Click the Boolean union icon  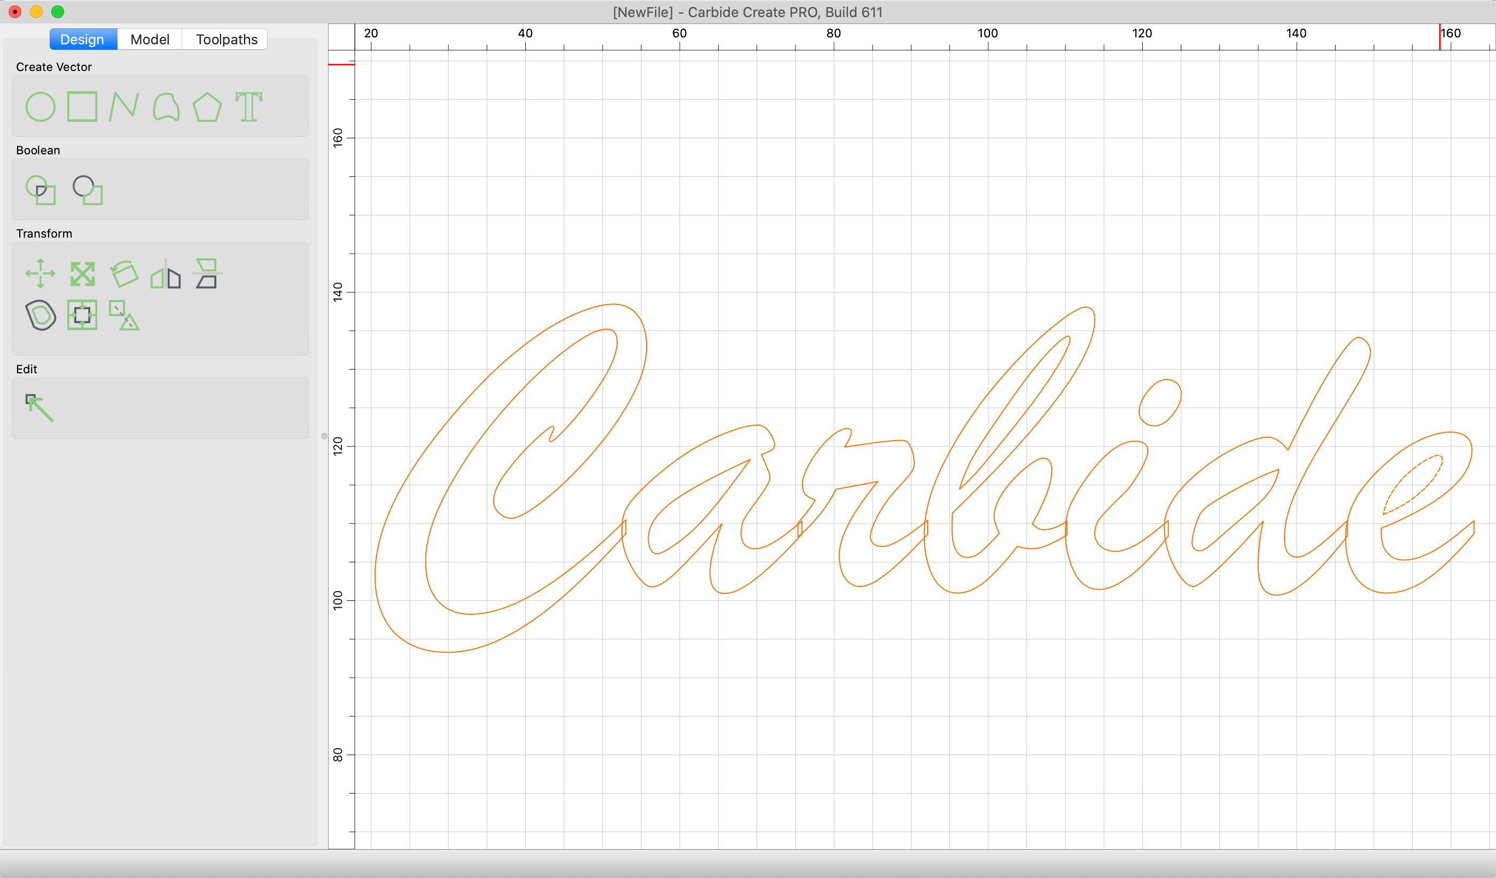(41, 191)
